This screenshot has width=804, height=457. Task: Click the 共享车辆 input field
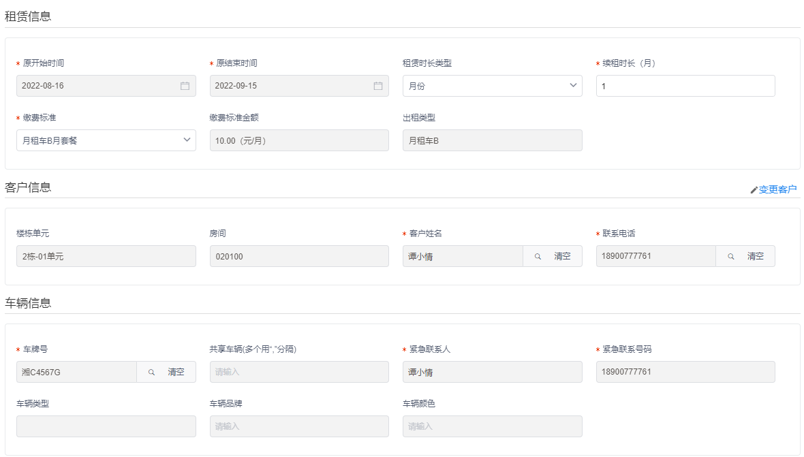pos(299,372)
